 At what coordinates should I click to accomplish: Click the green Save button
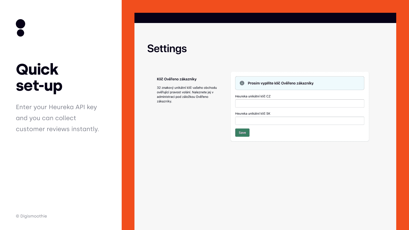pos(242,132)
